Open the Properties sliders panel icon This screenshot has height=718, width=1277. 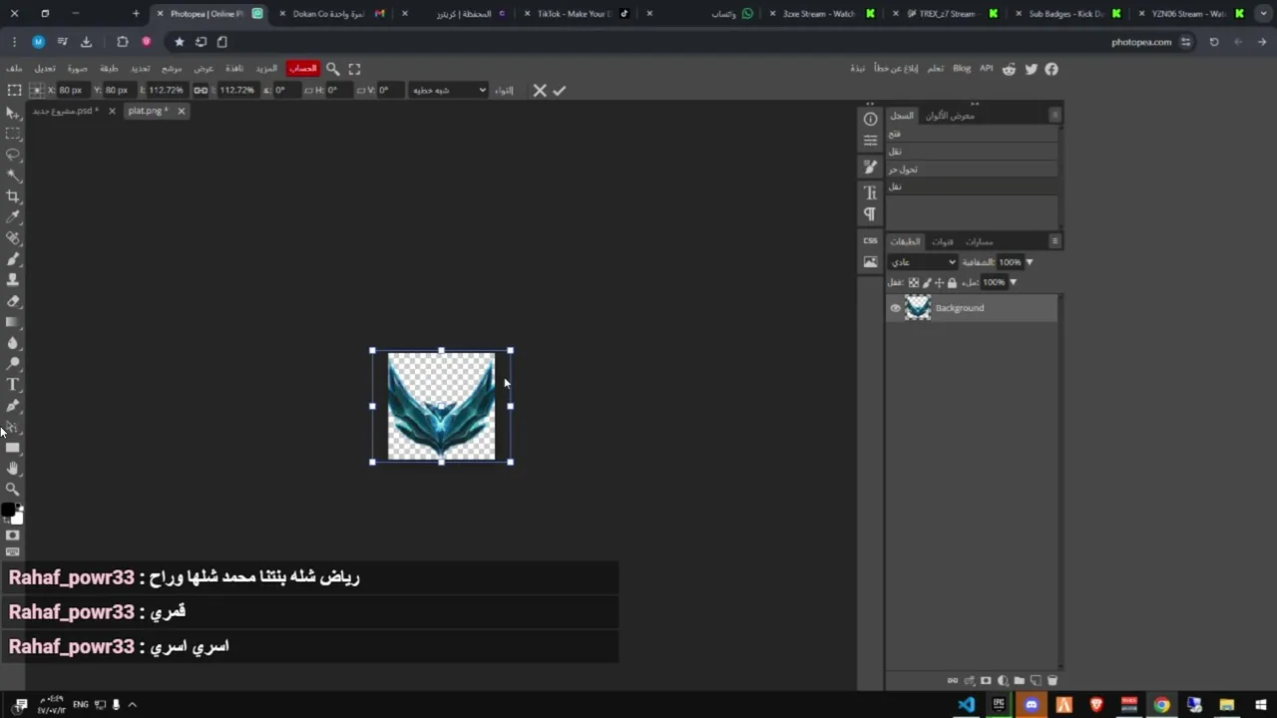click(x=870, y=141)
